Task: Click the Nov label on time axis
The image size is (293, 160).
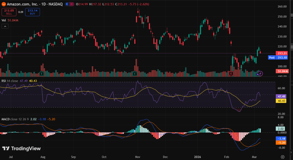Action: click(x=138, y=157)
